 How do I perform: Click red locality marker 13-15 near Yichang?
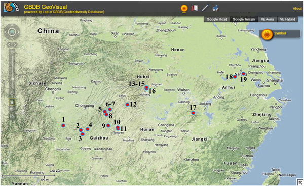(x=146, y=87)
